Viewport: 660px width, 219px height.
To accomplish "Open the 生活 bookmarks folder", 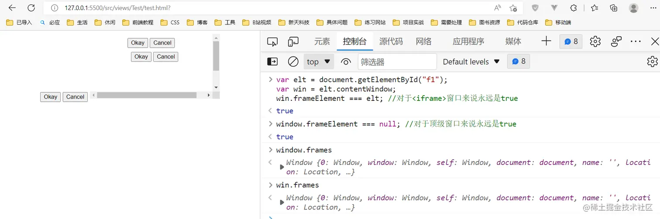I will pyautogui.click(x=77, y=22).
